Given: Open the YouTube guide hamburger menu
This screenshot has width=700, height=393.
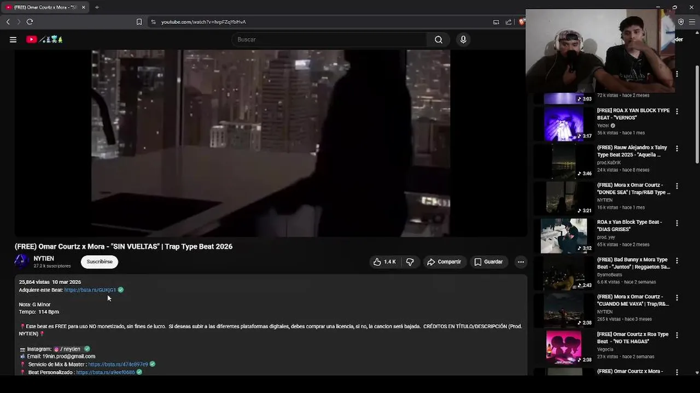Looking at the screenshot, I should [13, 39].
